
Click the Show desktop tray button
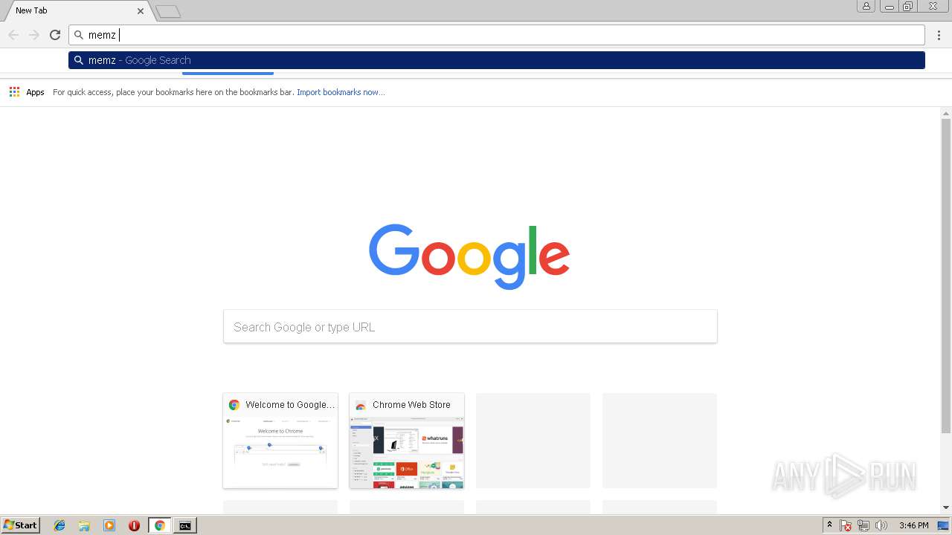pos(943,525)
